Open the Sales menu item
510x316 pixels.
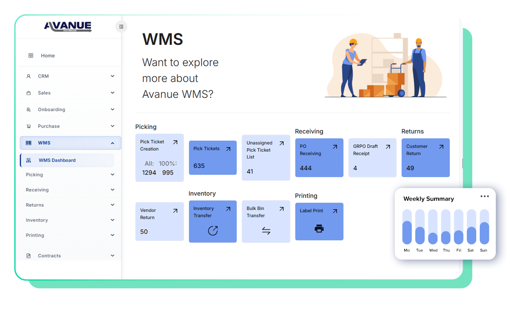click(70, 93)
